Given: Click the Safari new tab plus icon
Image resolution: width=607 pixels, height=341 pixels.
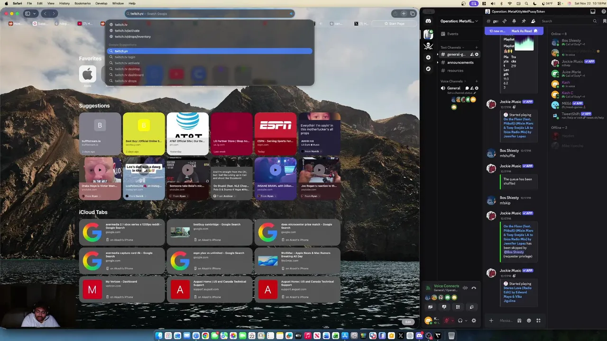Looking at the screenshot, I should pyautogui.click(x=404, y=14).
